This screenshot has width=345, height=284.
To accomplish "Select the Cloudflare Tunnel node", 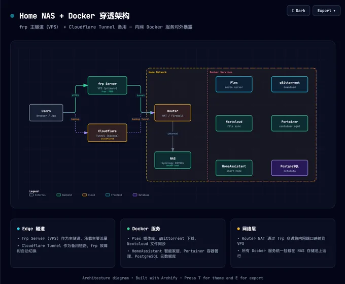I will (108, 133).
